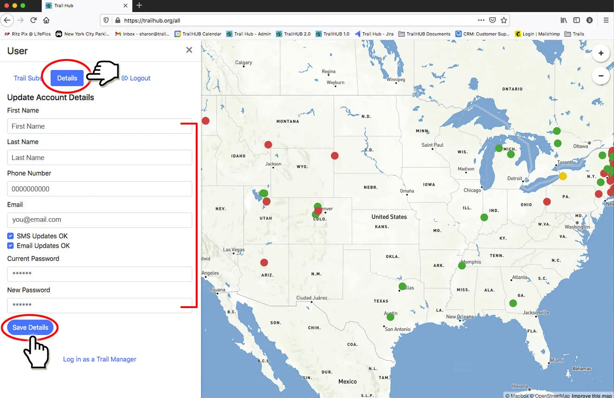Switch to the Details tab
Image resolution: width=614 pixels, height=398 pixels.
[x=67, y=78]
